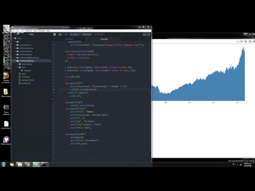Open the Find menu
255x191 pixels.
click(35, 31)
